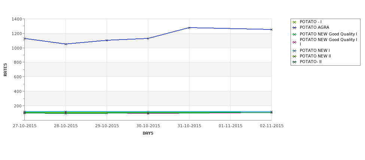Click the POTATO NEW II legend label
The width and height of the screenshot is (365, 160).
(x=315, y=56)
